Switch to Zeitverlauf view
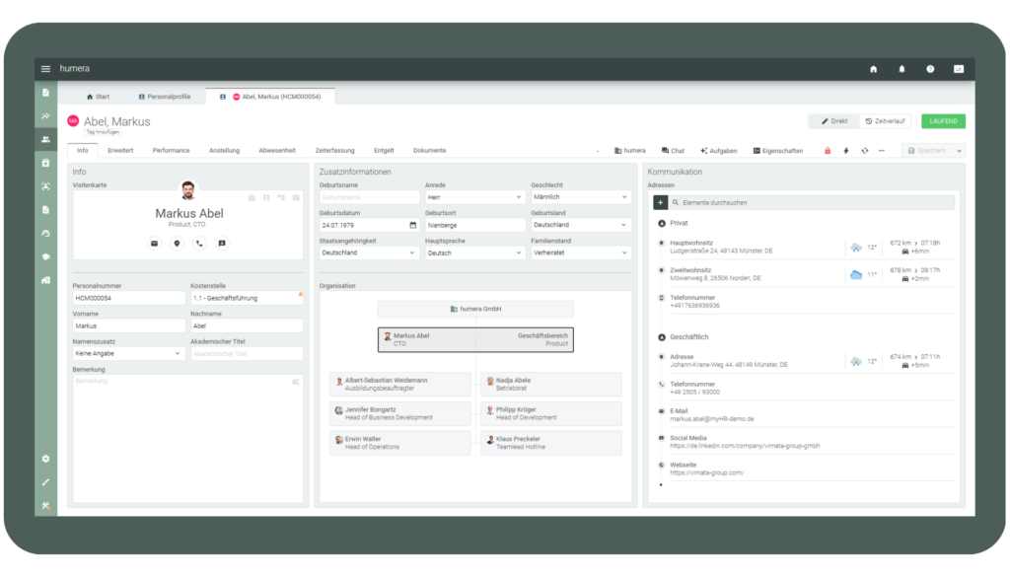 (x=885, y=121)
